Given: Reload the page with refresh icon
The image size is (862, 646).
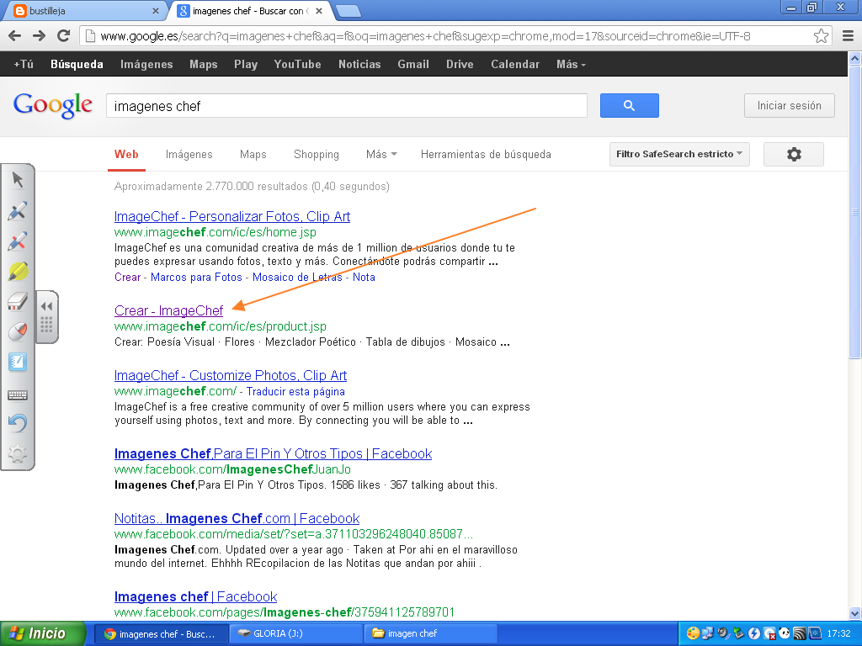Looking at the screenshot, I should (x=64, y=36).
